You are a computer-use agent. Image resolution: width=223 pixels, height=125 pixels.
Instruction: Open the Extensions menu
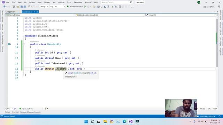pyautogui.click(x=78, y=2)
